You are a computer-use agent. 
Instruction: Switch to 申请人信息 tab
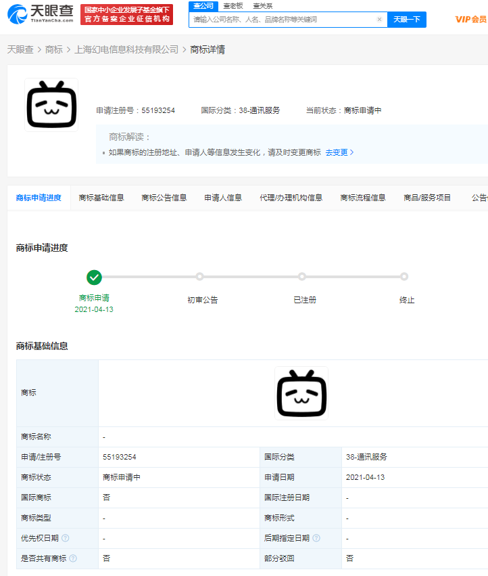[223, 198]
